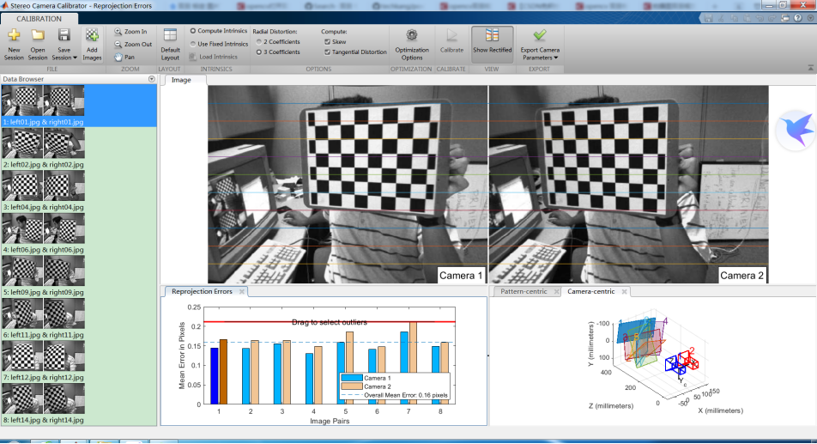The width and height of the screenshot is (817, 444).
Task: Select the Zoom Out tool
Action: pos(133,45)
